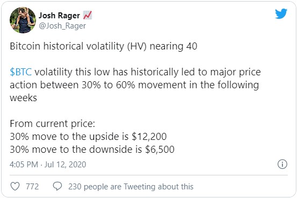
Task: Open the tweet info circle icon
Action: (282, 164)
